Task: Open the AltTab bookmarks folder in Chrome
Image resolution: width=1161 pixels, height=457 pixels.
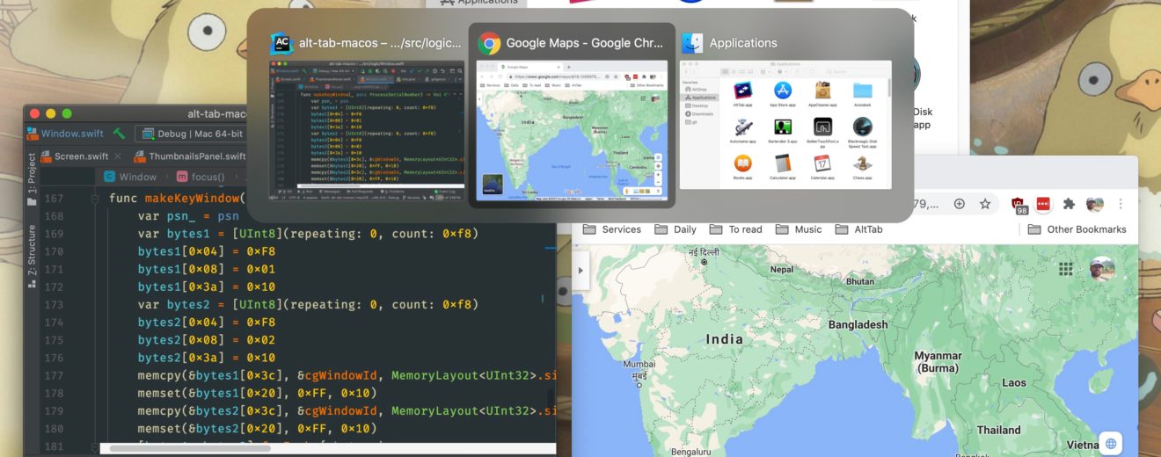Action: pyautogui.click(x=859, y=229)
